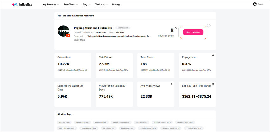Image resolution: width=270 pixels, height=132 pixels.
Task: Expand the Top Lists menu
Action: pos(101,5)
